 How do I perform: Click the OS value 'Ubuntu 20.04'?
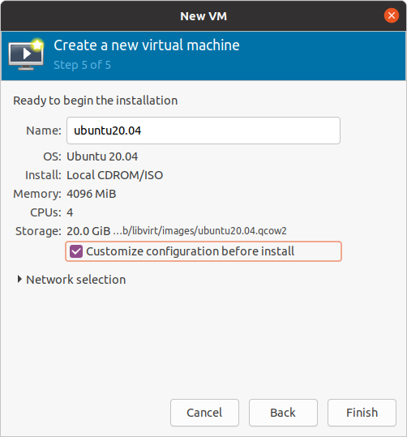point(102,156)
